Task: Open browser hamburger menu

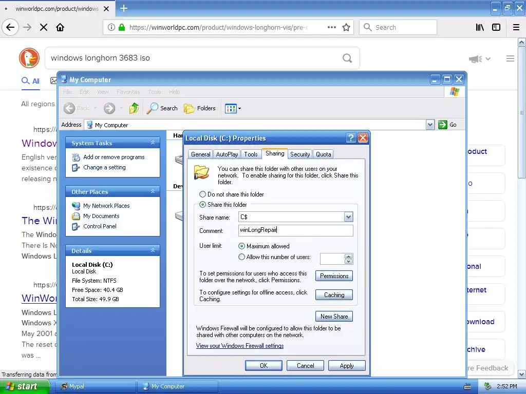Action: (x=516, y=27)
